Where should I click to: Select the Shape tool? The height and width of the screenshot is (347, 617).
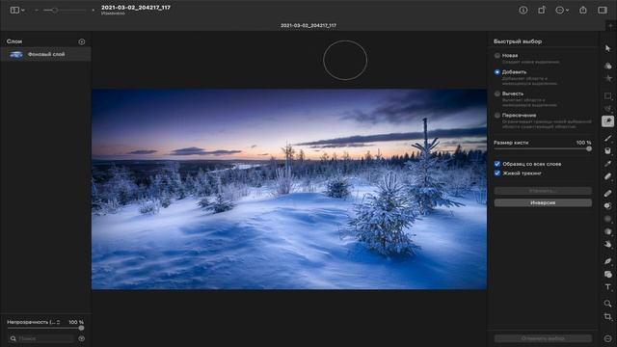[x=608, y=274]
